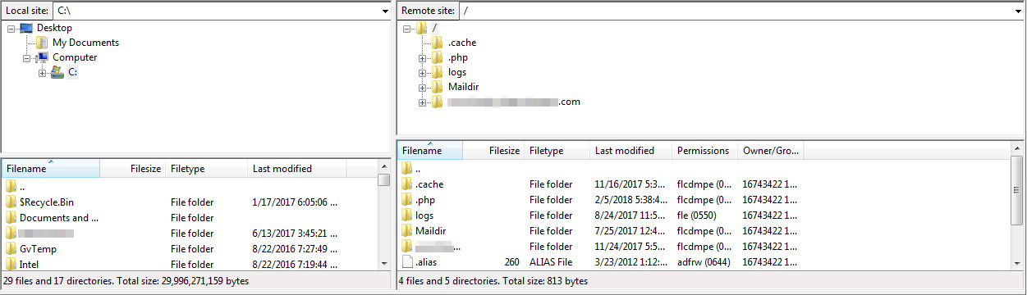The height and width of the screenshot is (295, 1027).
Task: Select the Intel folder in local list
Action: click(30, 264)
